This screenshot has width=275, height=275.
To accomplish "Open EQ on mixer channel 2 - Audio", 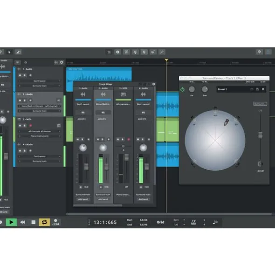I will (x=103, y=113).
